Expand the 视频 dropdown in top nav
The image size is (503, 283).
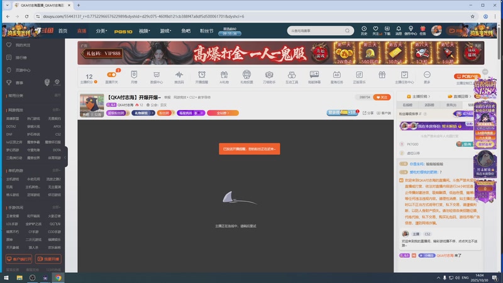coord(145,31)
